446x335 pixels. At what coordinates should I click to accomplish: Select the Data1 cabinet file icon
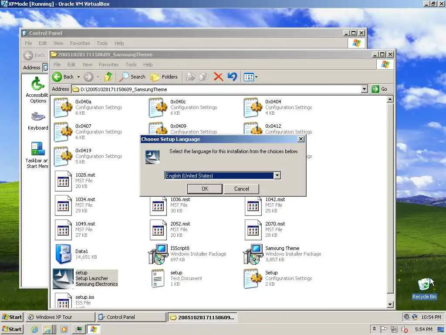point(63,254)
